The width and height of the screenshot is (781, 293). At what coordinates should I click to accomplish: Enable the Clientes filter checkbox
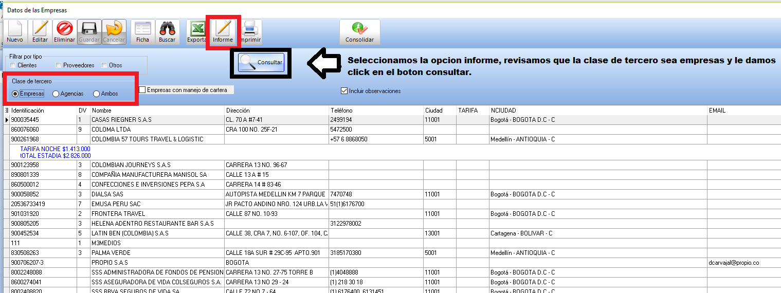pyautogui.click(x=13, y=65)
